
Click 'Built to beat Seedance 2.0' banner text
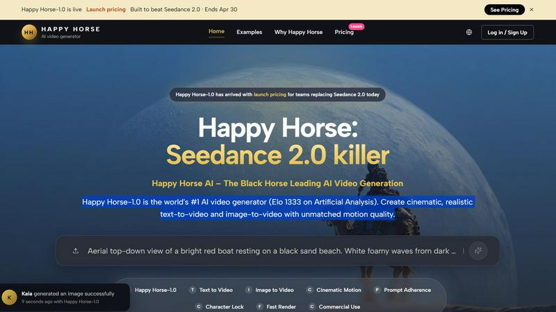pyautogui.click(x=165, y=10)
